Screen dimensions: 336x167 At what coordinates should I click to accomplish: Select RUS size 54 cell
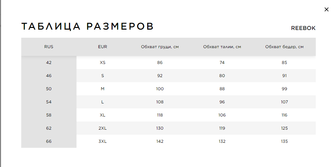click(x=49, y=102)
